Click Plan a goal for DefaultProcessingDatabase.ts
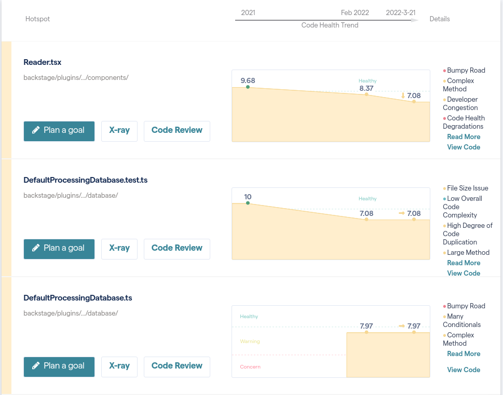This screenshot has width=503, height=395. pos(59,366)
